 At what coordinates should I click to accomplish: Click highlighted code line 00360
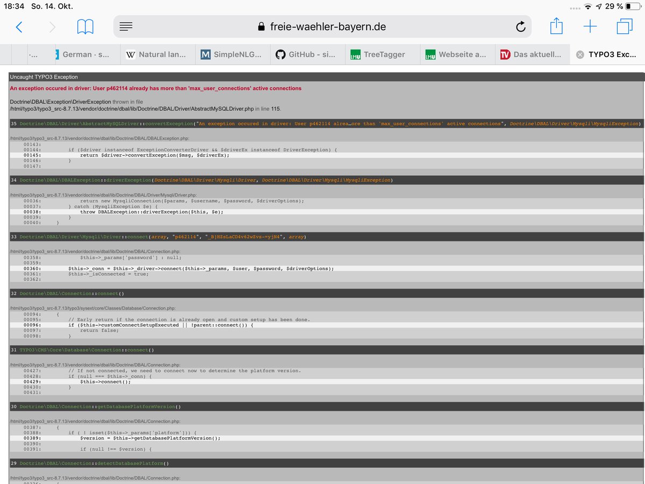(326, 268)
